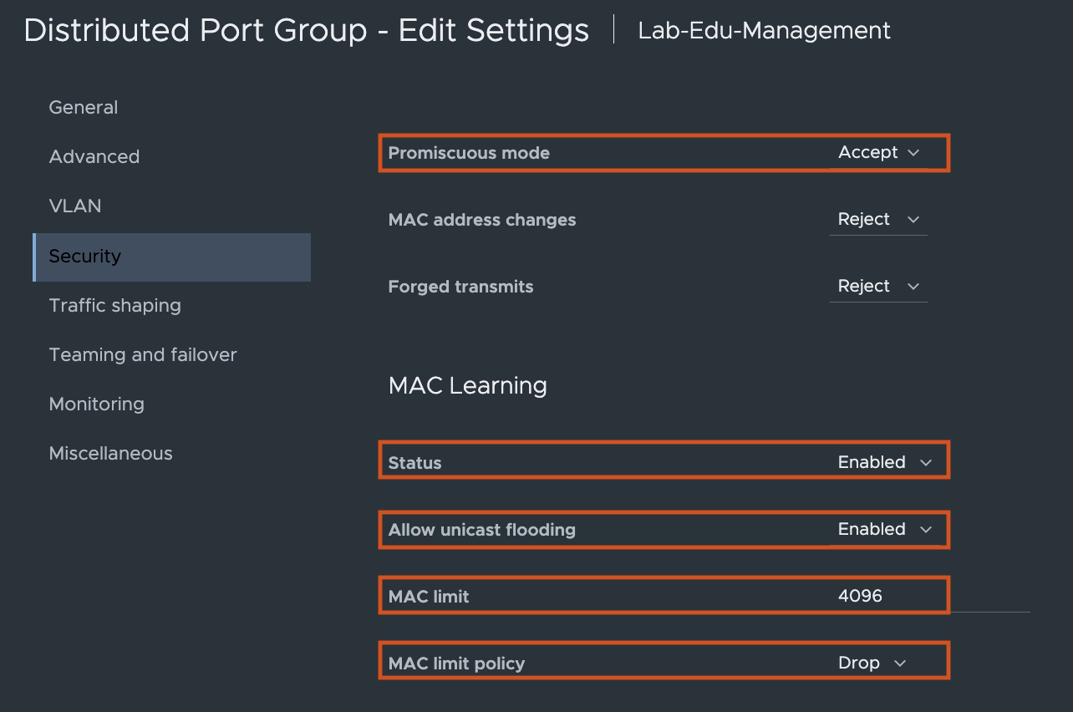Click the chevron next to Promiscuous mode Accept
This screenshot has width=1073, height=712.
[913, 153]
